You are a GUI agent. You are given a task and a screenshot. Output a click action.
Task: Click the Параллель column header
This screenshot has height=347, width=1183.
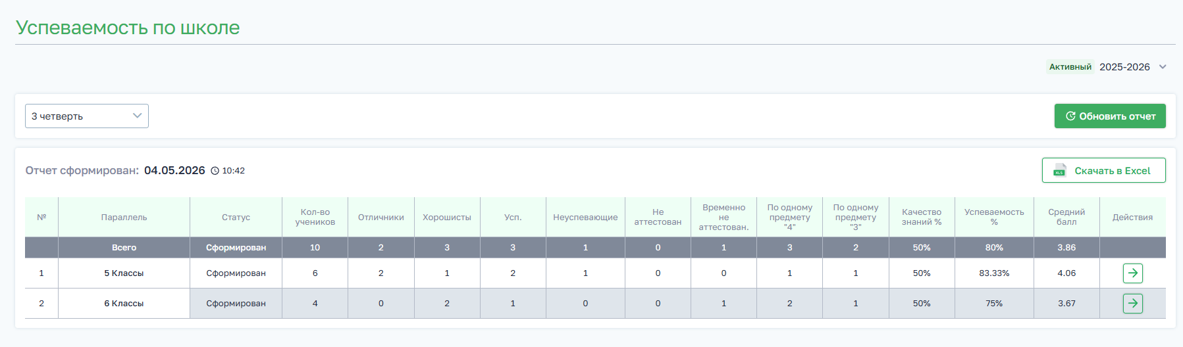pyautogui.click(x=124, y=217)
